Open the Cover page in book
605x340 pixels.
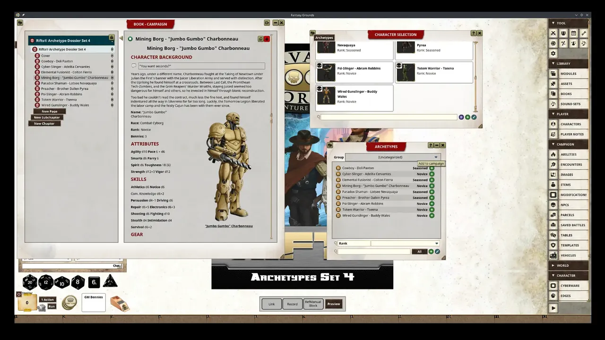[x=45, y=56]
